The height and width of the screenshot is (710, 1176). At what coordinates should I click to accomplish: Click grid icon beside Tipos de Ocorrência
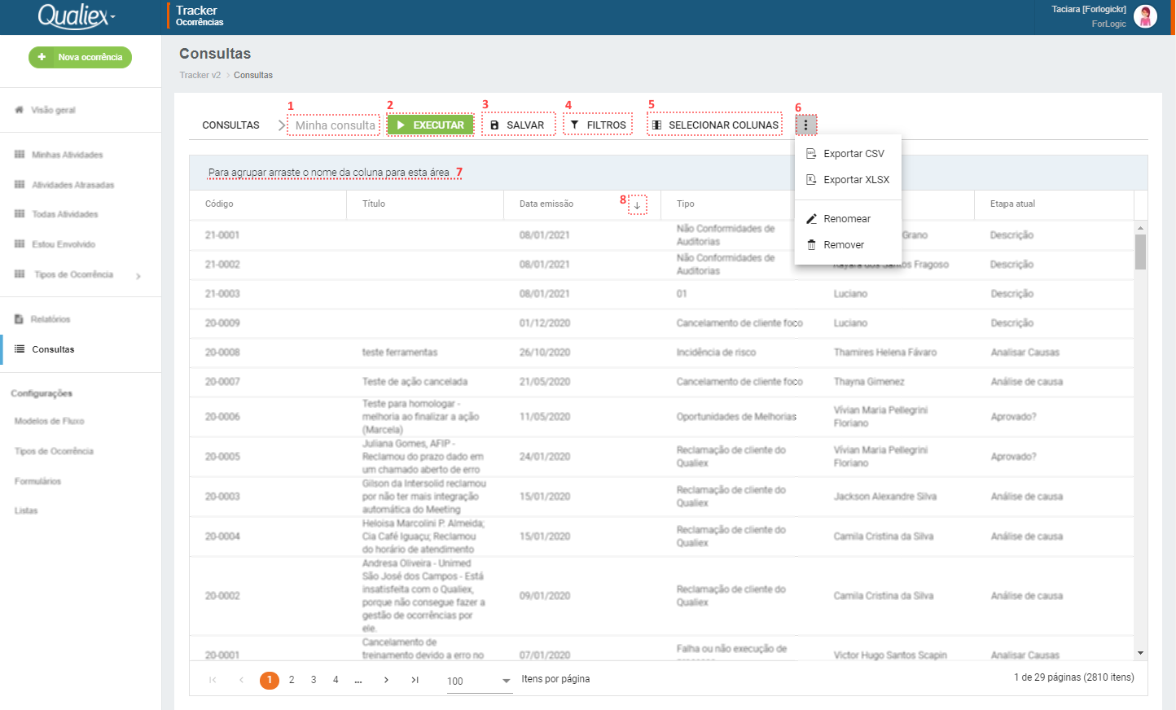[20, 274]
